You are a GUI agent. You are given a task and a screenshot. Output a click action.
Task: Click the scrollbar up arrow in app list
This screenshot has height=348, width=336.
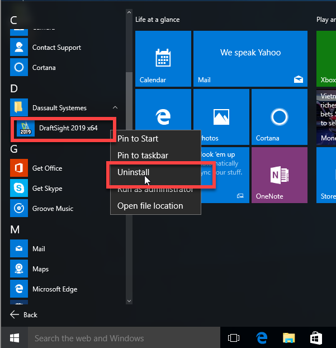click(129, 12)
